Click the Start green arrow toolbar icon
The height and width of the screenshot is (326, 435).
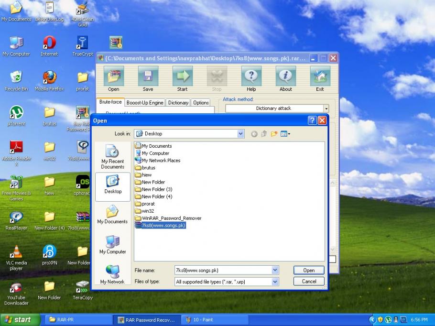tap(182, 76)
